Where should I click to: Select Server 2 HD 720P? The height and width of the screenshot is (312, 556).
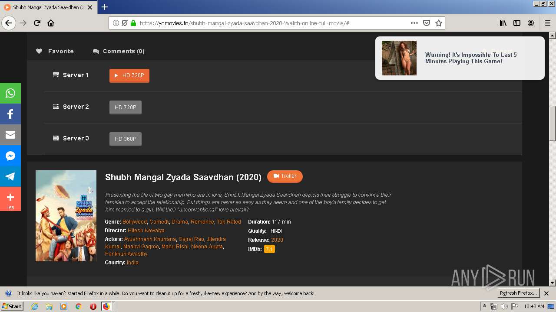126,107
